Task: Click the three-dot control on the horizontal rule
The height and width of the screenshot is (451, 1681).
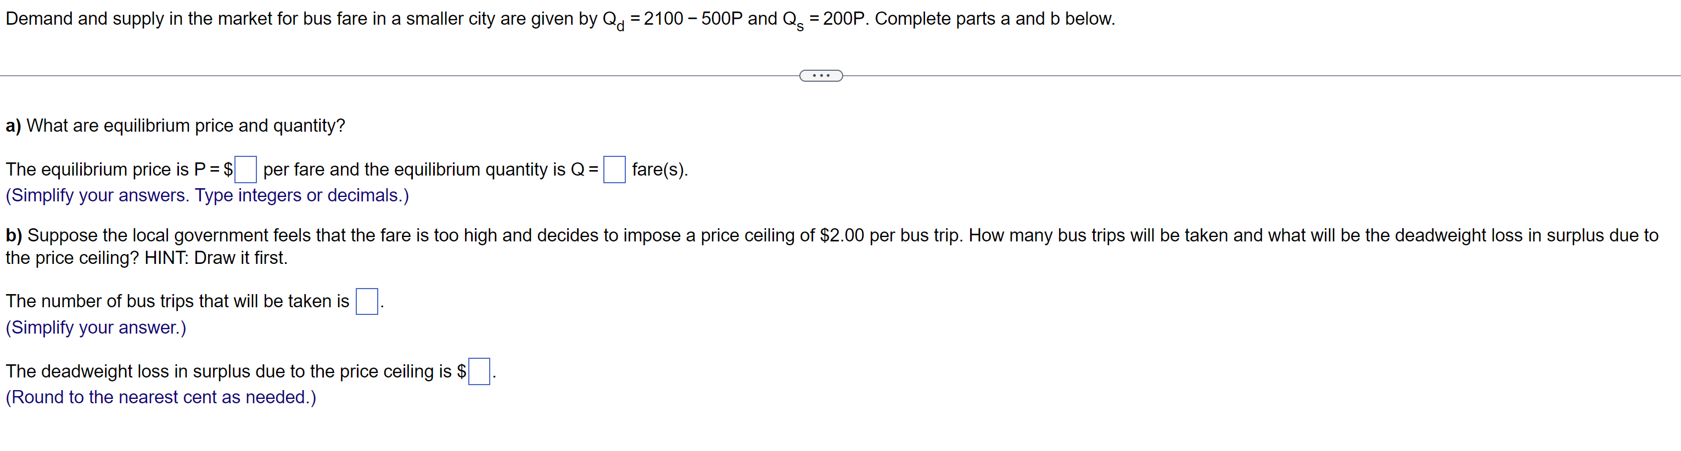Action: pyautogui.click(x=820, y=76)
